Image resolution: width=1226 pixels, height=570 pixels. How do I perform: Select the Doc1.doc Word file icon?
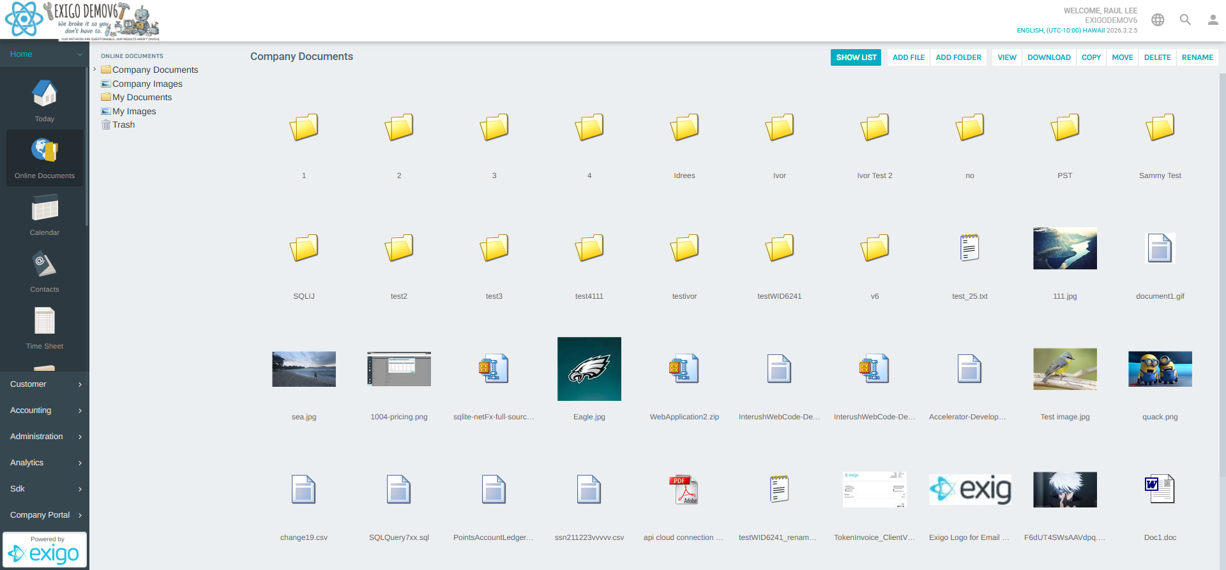click(x=1160, y=490)
